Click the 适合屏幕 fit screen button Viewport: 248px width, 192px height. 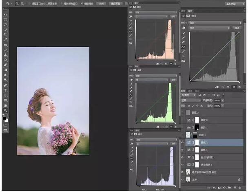click(115, 3)
